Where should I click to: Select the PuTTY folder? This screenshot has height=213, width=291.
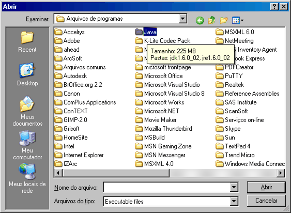click(x=229, y=76)
